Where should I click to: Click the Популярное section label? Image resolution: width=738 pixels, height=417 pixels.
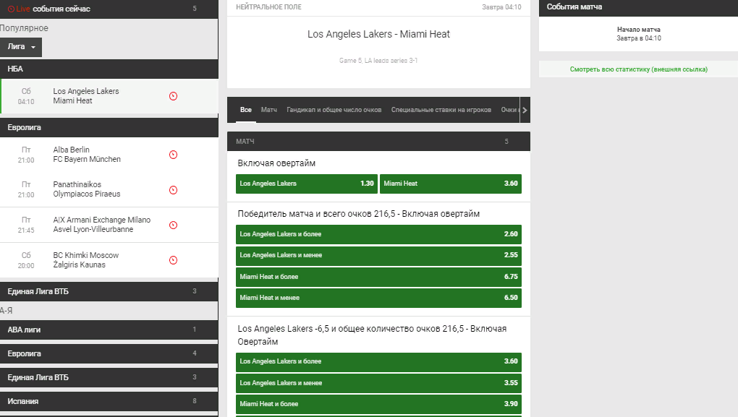pyautogui.click(x=24, y=28)
